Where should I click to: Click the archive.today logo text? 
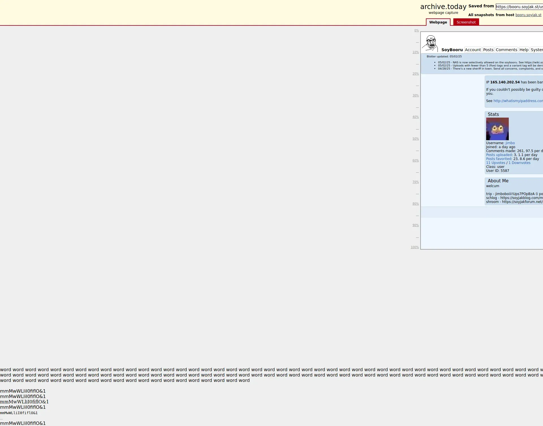tap(443, 7)
